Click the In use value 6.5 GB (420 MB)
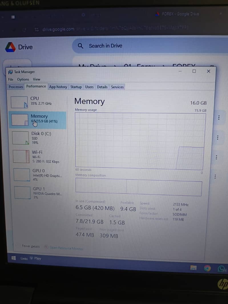This screenshot has width=228, height=304. (95, 208)
